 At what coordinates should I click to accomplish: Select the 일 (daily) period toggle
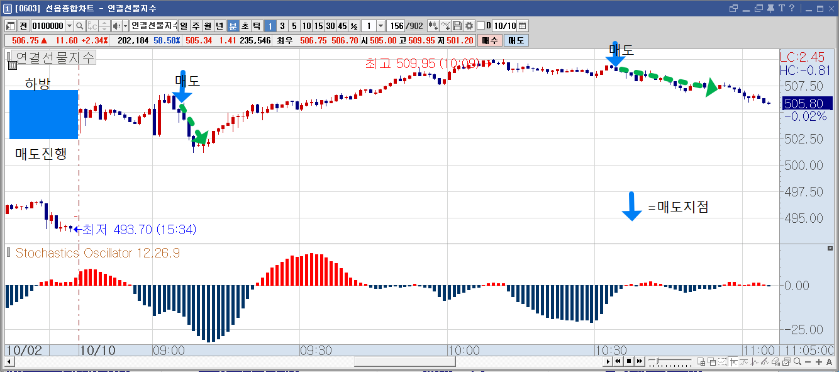pos(184,26)
